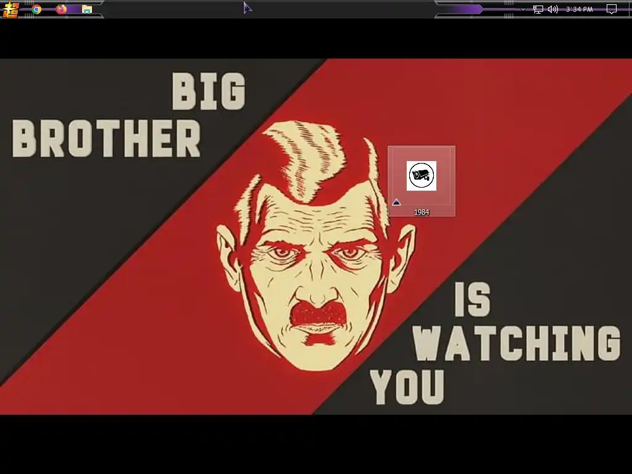Open File Explorer from the taskbar
The height and width of the screenshot is (474, 632).
86,9
